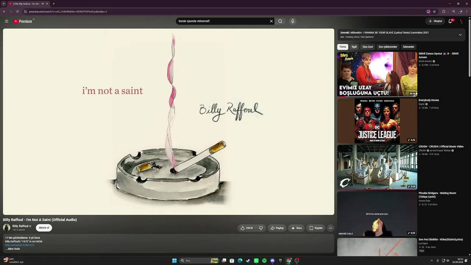Open Steam from the taskbar
Screen dimensions: 471x265
coord(248,261)
